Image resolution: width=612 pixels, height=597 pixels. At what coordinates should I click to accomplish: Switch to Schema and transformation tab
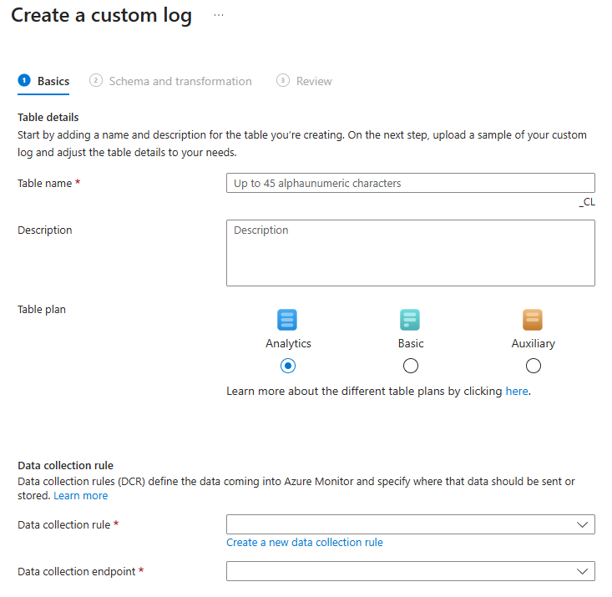point(180,81)
